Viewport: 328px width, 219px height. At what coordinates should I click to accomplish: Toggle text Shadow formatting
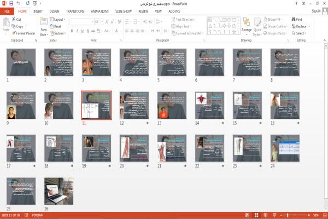(88, 31)
